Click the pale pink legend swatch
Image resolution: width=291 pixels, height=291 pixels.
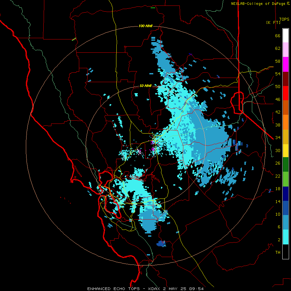286,50
